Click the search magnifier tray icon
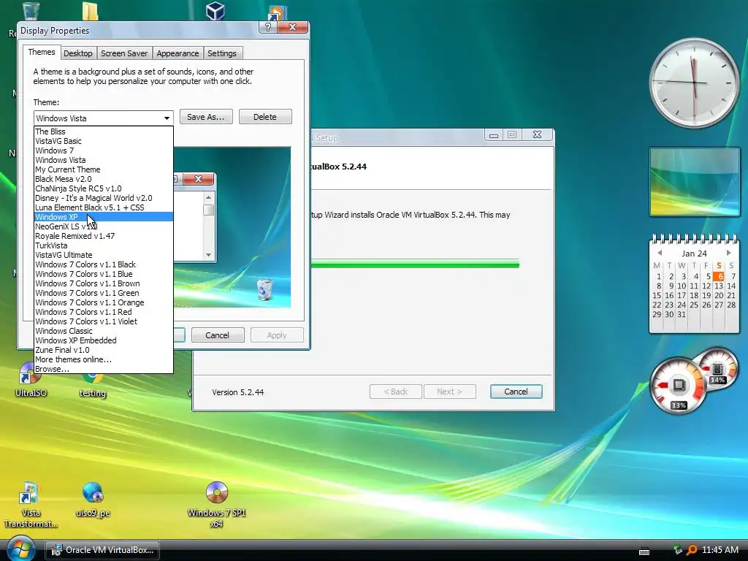The height and width of the screenshot is (561, 748). tap(692, 550)
